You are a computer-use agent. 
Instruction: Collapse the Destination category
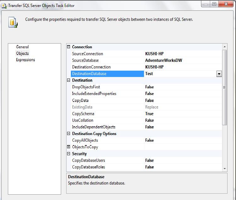[69, 80]
